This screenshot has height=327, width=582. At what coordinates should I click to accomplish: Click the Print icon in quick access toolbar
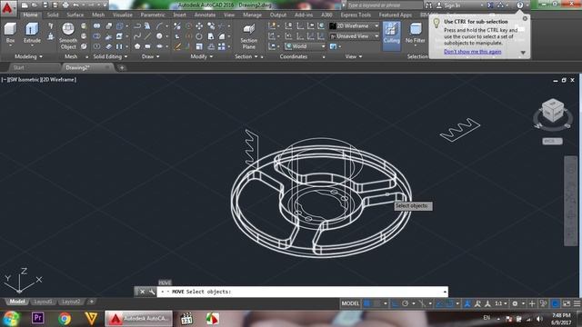point(65,5)
